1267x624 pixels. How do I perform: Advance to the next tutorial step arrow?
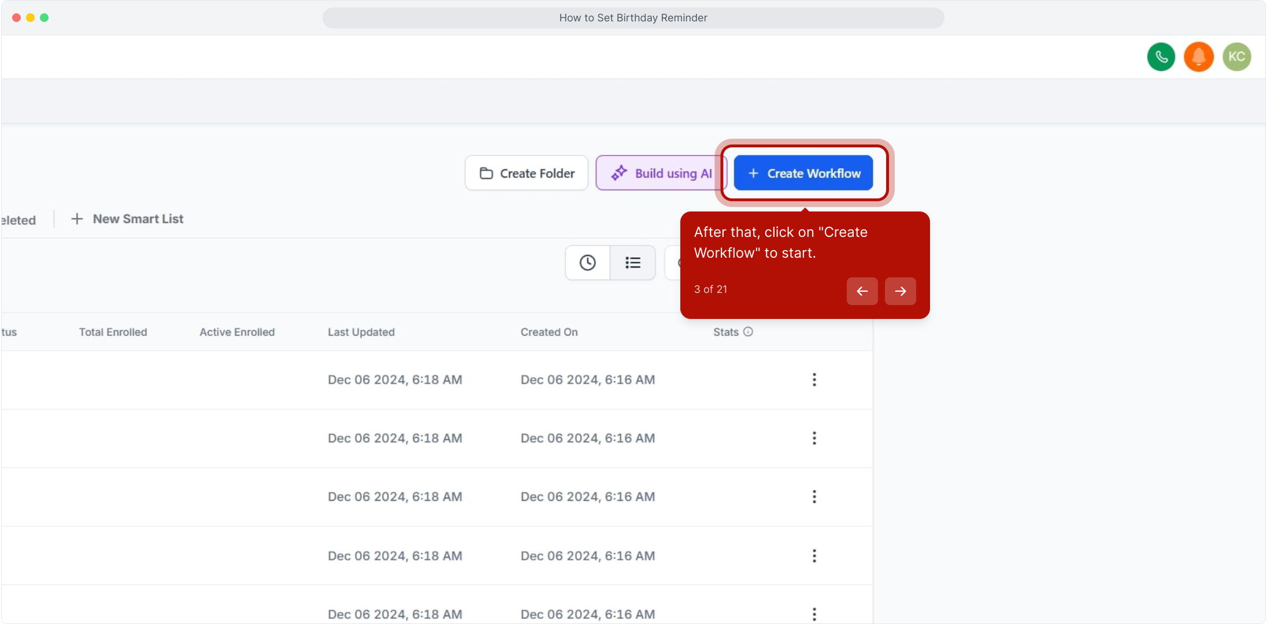pos(900,291)
